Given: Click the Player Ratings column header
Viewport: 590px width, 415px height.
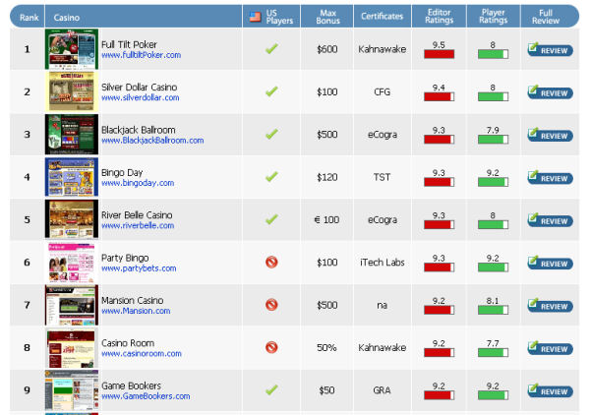Looking at the screenshot, I should tap(493, 17).
